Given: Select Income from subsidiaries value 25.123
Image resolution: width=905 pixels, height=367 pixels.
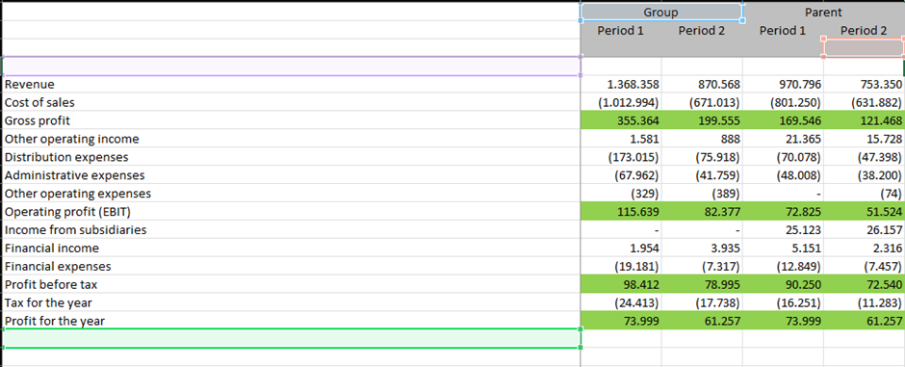Looking at the screenshot, I should (x=784, y=229).
